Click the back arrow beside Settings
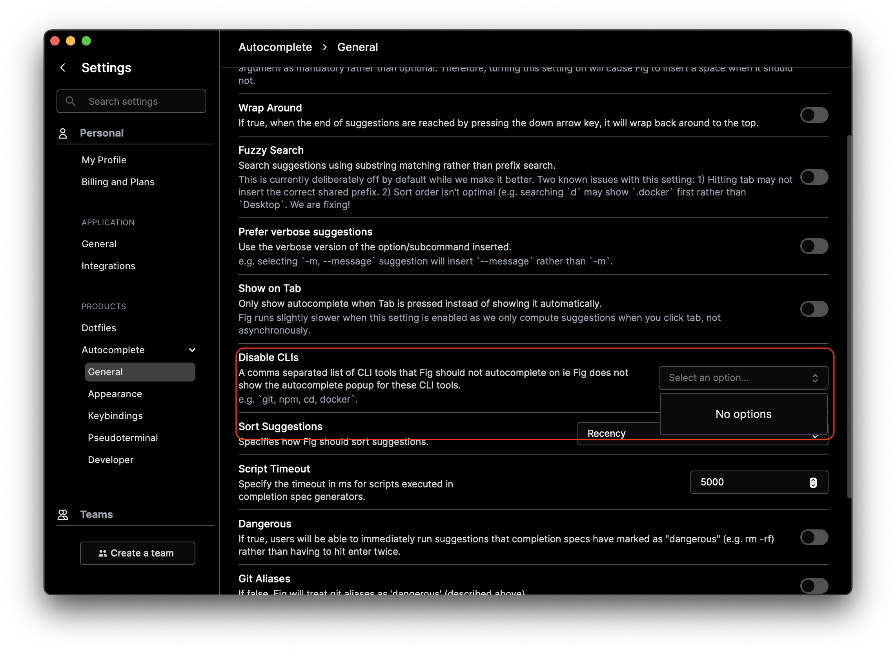The width and height of the screenshot is (896, 653). tap(63, 67)
